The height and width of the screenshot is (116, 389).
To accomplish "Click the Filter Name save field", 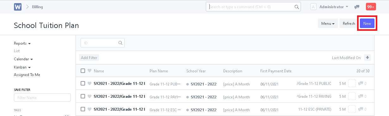I will tap(42, 97).
